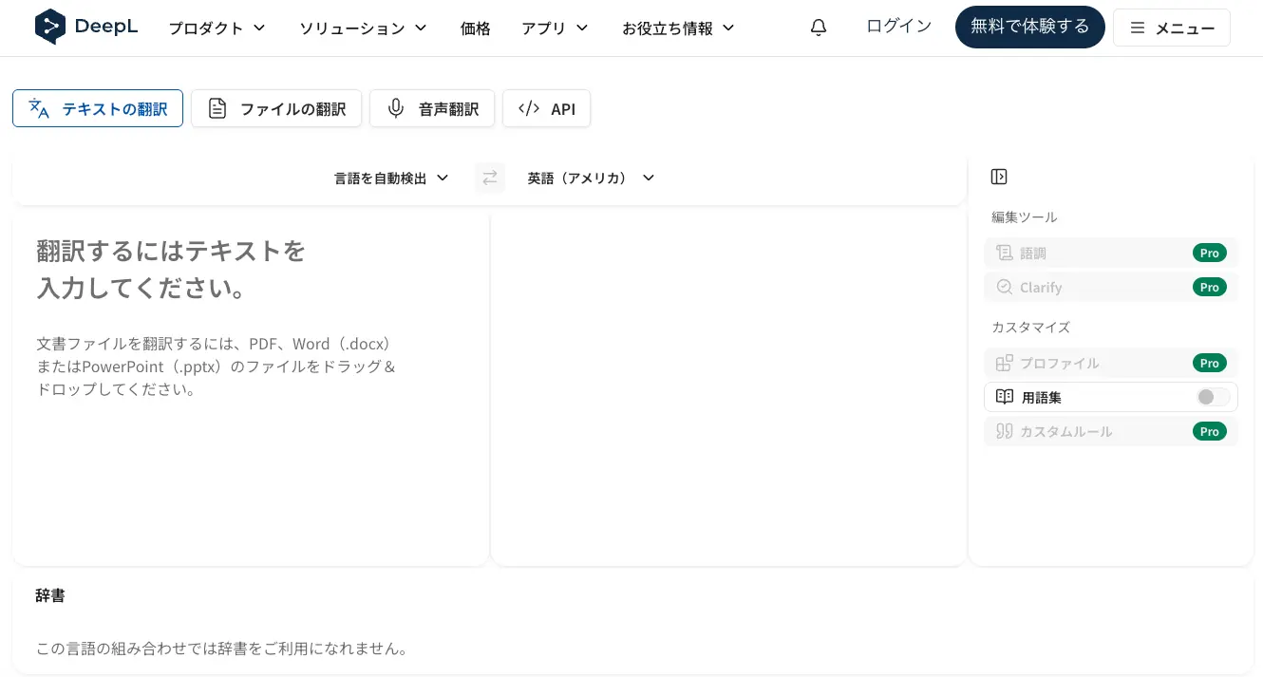Image resolution: width=1263 pixels, height=677 pixels.
Task: Switch to the 音声翻訳 tab
Action: 432,108
